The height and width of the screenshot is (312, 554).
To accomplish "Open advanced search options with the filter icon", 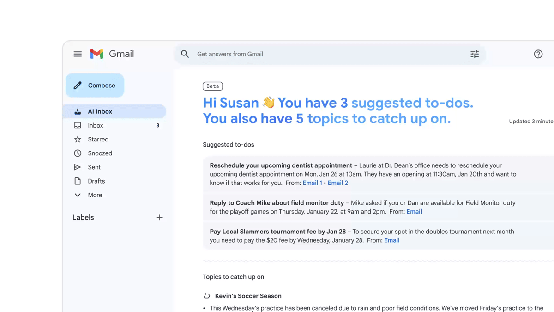I will tap(475, 54).
